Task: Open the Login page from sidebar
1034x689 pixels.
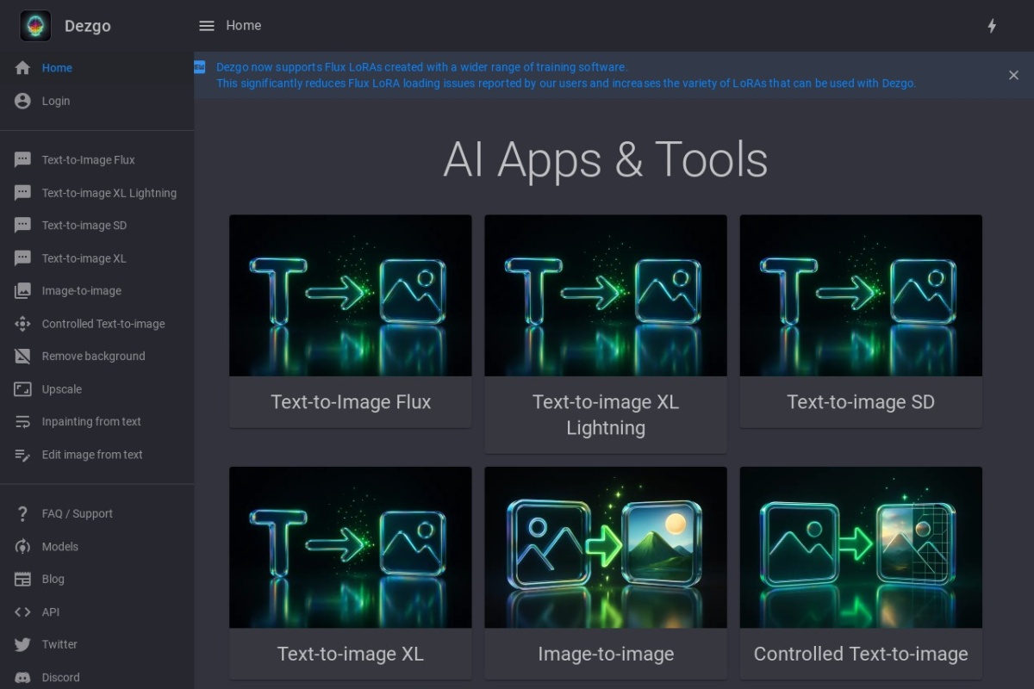Action: coord(55,101)
